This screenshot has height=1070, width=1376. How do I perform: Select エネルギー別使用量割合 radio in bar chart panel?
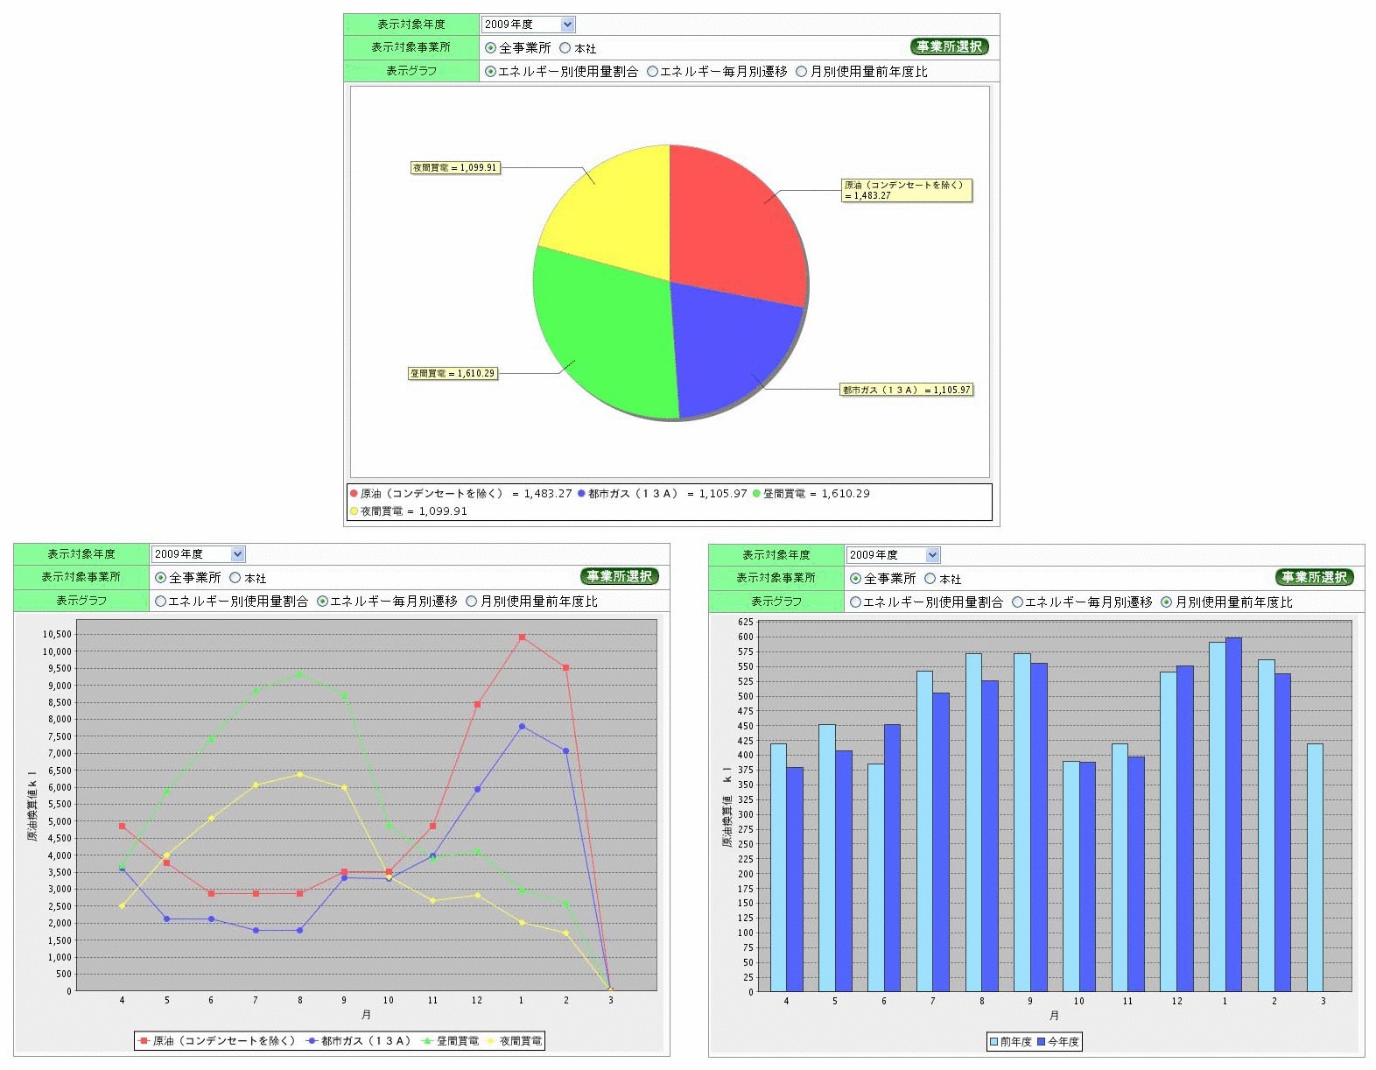855,602
